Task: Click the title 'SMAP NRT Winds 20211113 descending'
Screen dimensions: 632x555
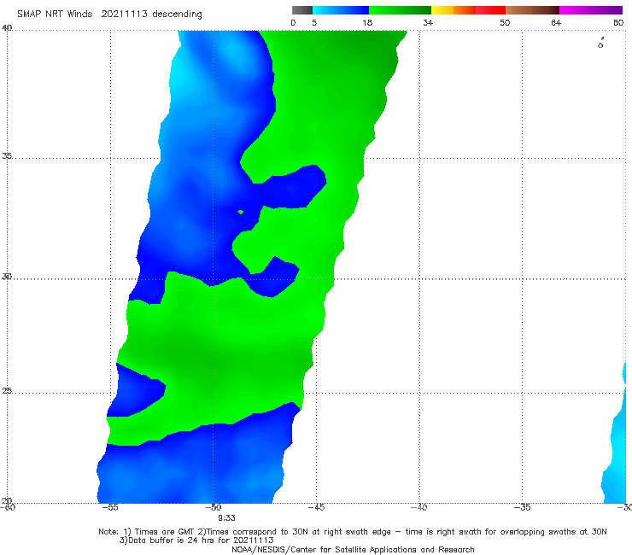Action: click(109, 15)
